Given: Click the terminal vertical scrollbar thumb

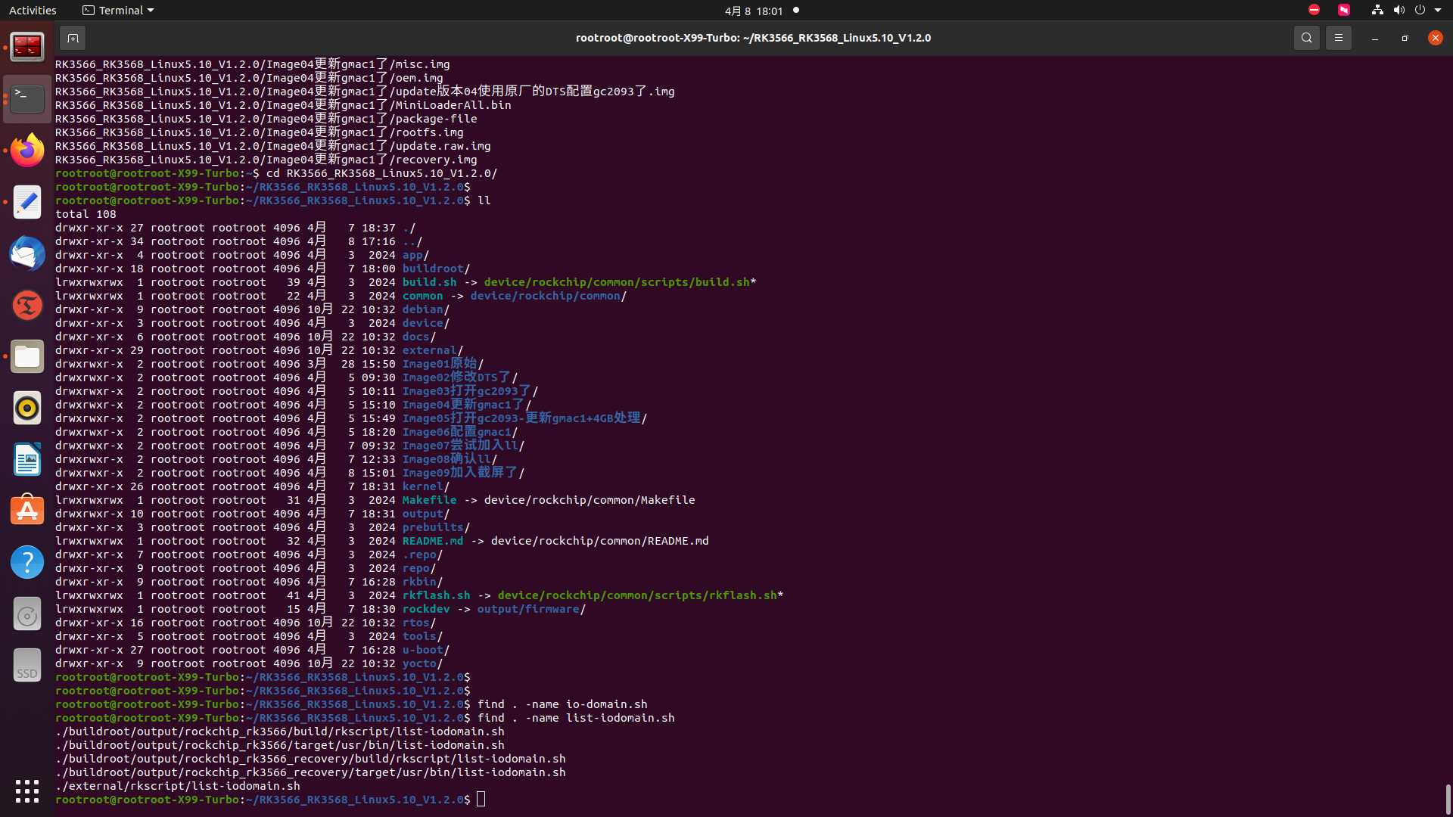Looking at the screenshot, I should coord(1448,799).
